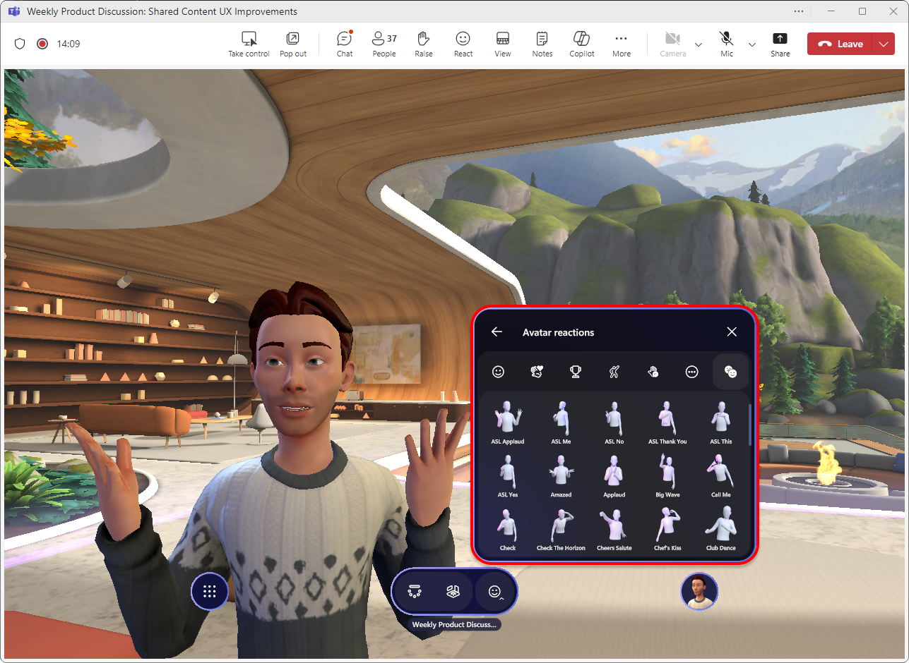Switch seats using the seat selector icon
909x663 pixels.
(x=415, y=591)
